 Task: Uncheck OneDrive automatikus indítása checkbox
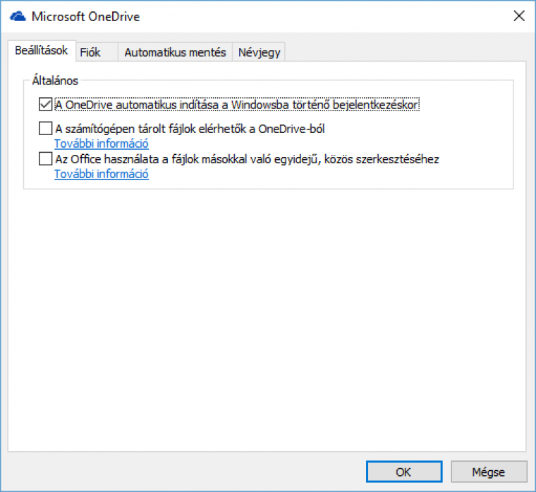(x=45, y=104)
